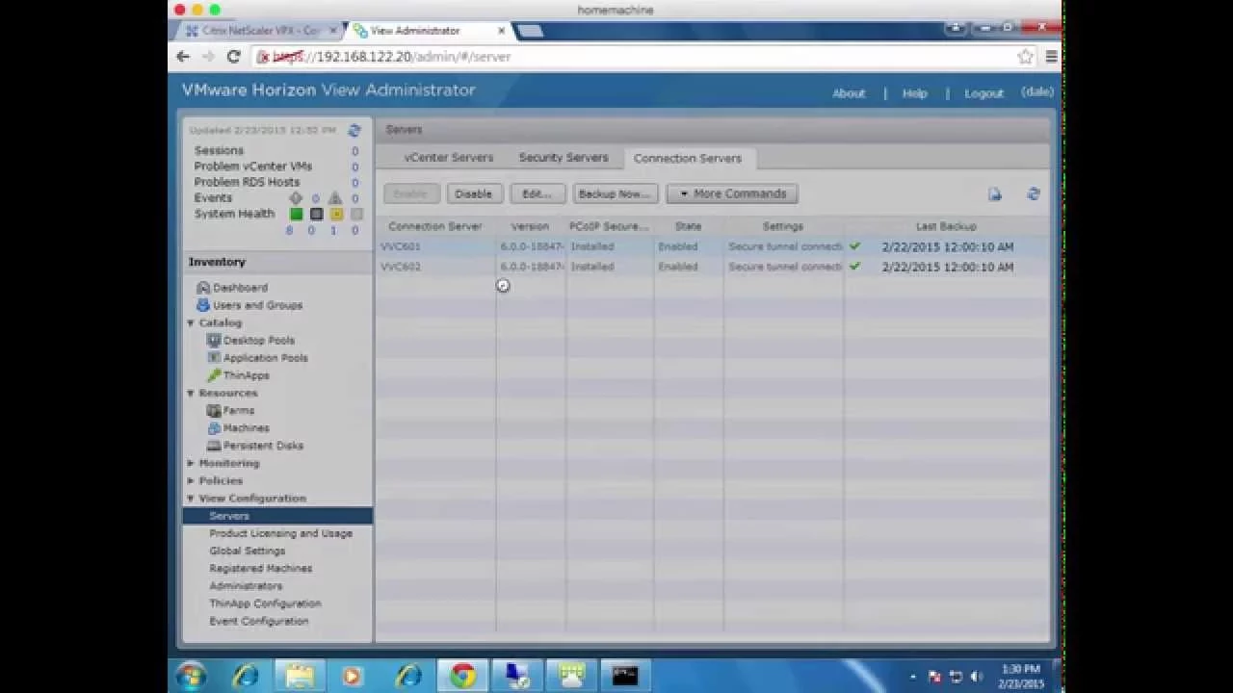1233x693 pixels.
Task: Select the VVC602 connection server row
Action: click(712, 267)
